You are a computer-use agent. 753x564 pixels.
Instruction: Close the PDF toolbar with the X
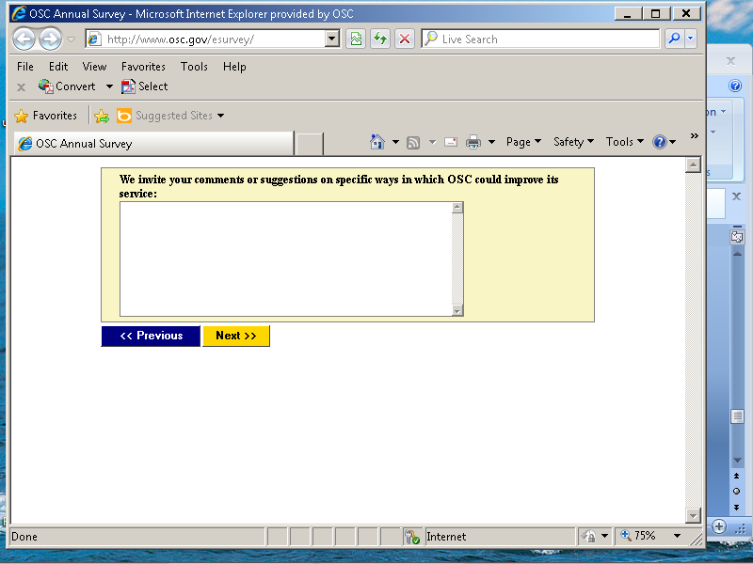click(x=21, y=87)
